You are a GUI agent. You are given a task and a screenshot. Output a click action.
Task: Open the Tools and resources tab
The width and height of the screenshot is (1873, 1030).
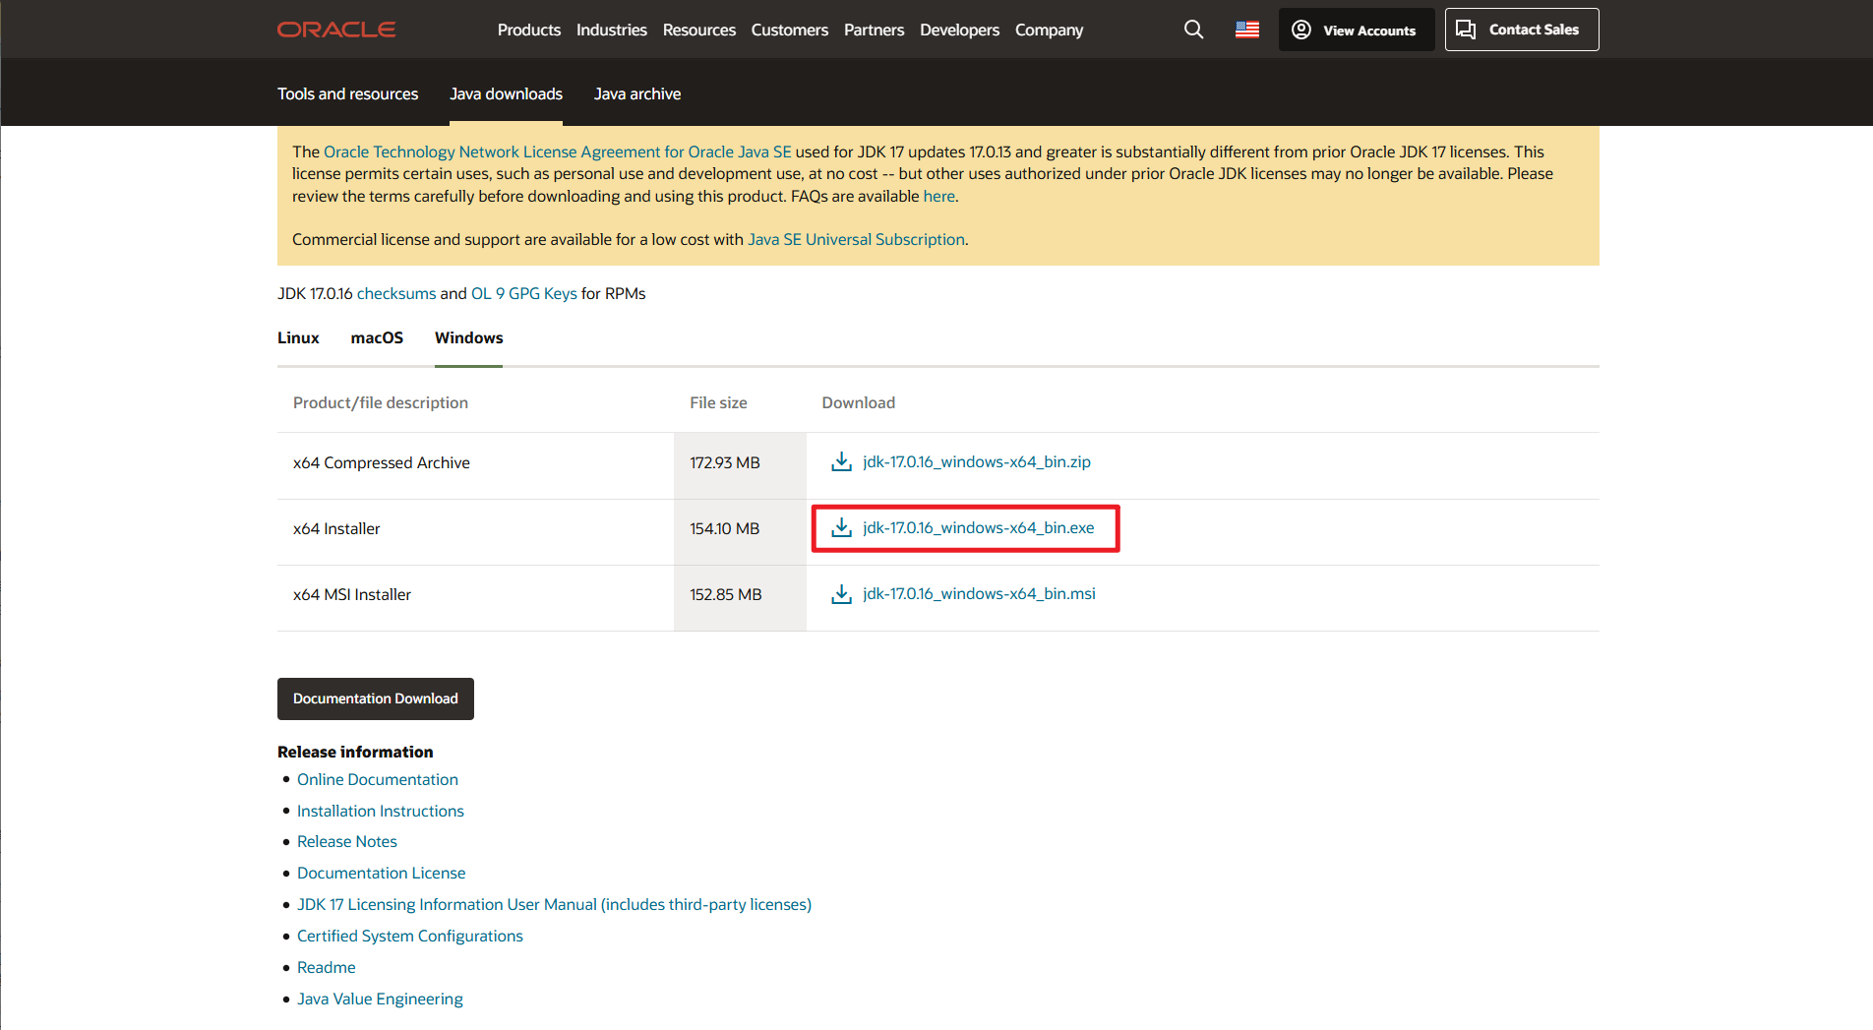pos(347,93)
